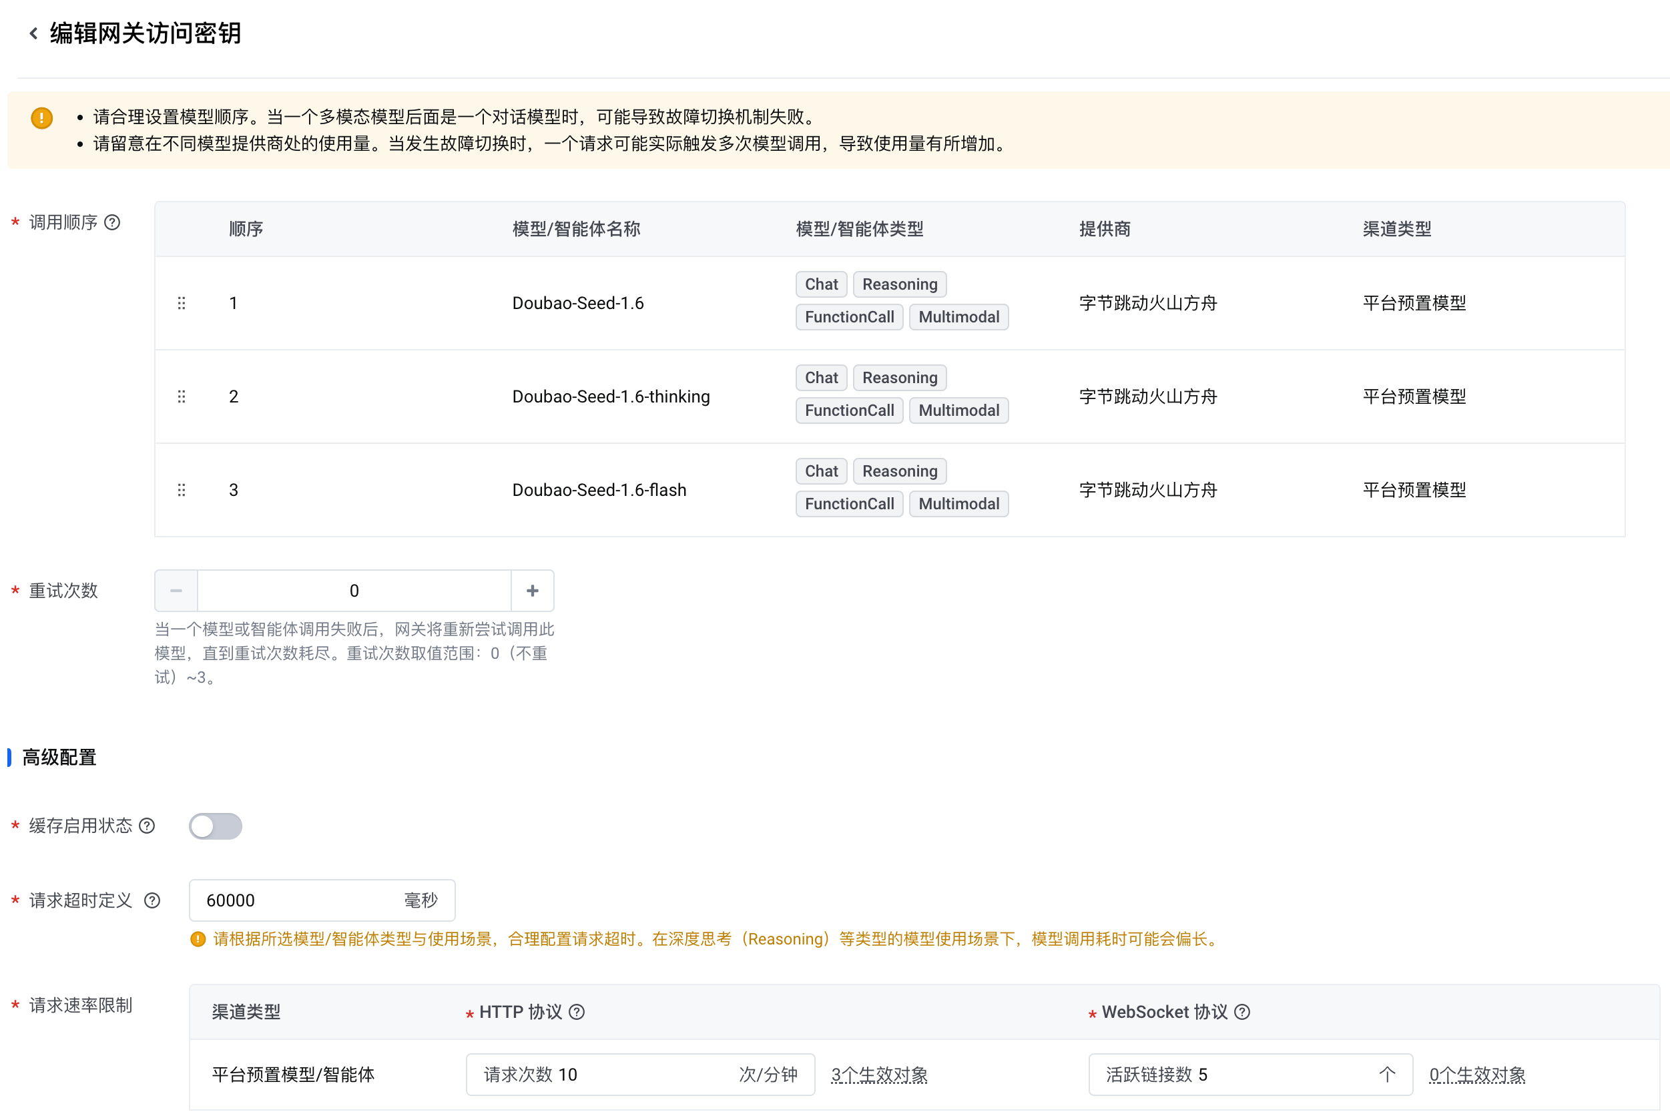The width and height of the screenshot is (1670, 1120).
Task: Click the 请求次数 10 input field
Action: 607,1075
